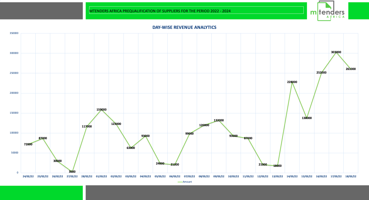Select the 261000 data label
Viewport: 369px width, 200px height.
pos(351,69)
